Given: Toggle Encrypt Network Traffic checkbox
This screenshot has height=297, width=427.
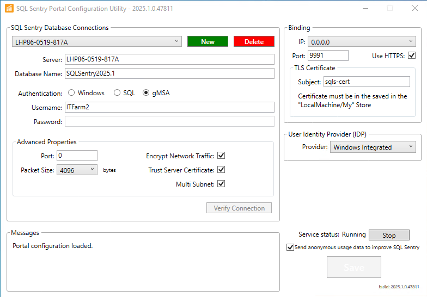Looking at the screenshot, I should (221, 156).
